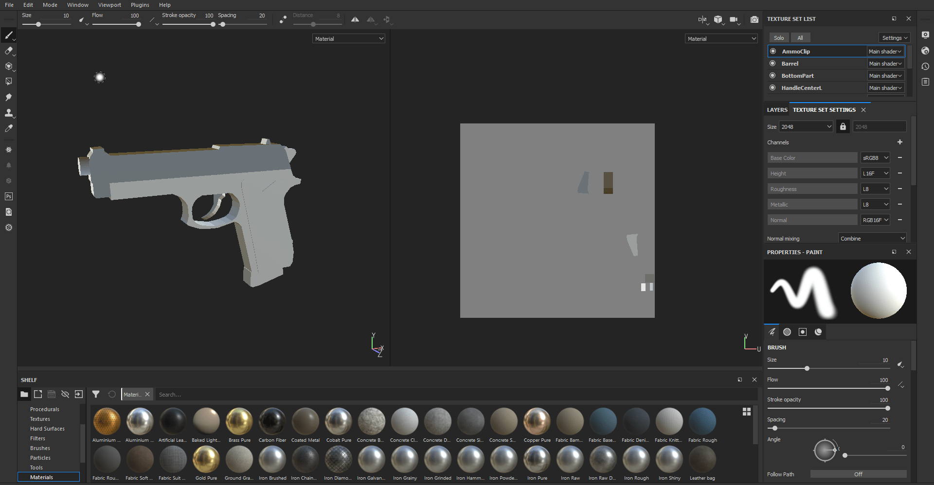Switch to the Layers tab
This screenshot has width=934, height=485.
(776, 110)
